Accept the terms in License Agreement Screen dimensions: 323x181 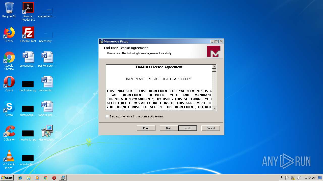107,116
